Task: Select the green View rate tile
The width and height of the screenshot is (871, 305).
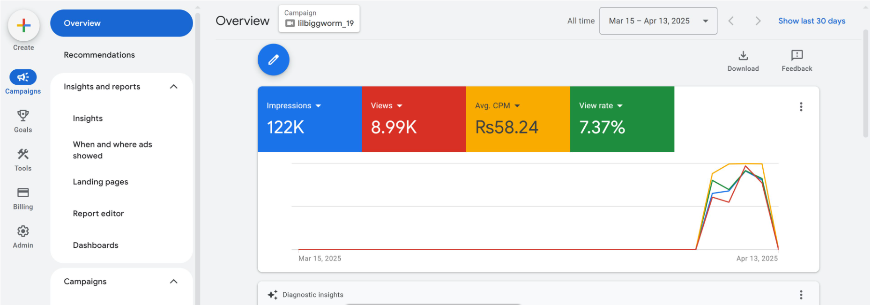Action: pos(622,119)
